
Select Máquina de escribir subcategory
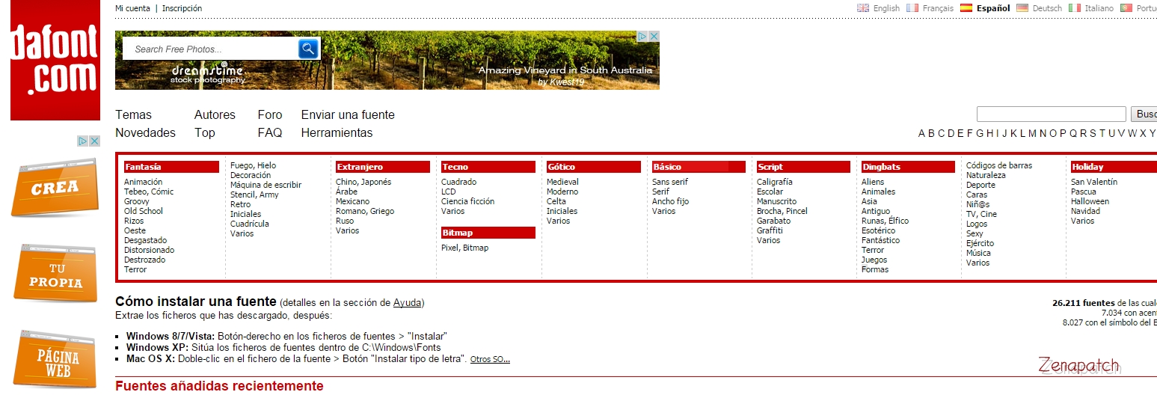[x=266, y=185]
